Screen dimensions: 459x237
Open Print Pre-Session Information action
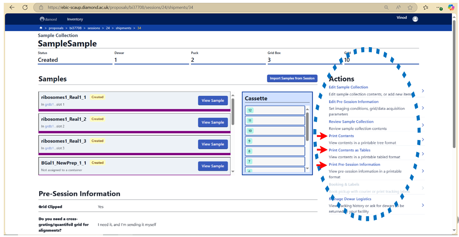(354, 164)
